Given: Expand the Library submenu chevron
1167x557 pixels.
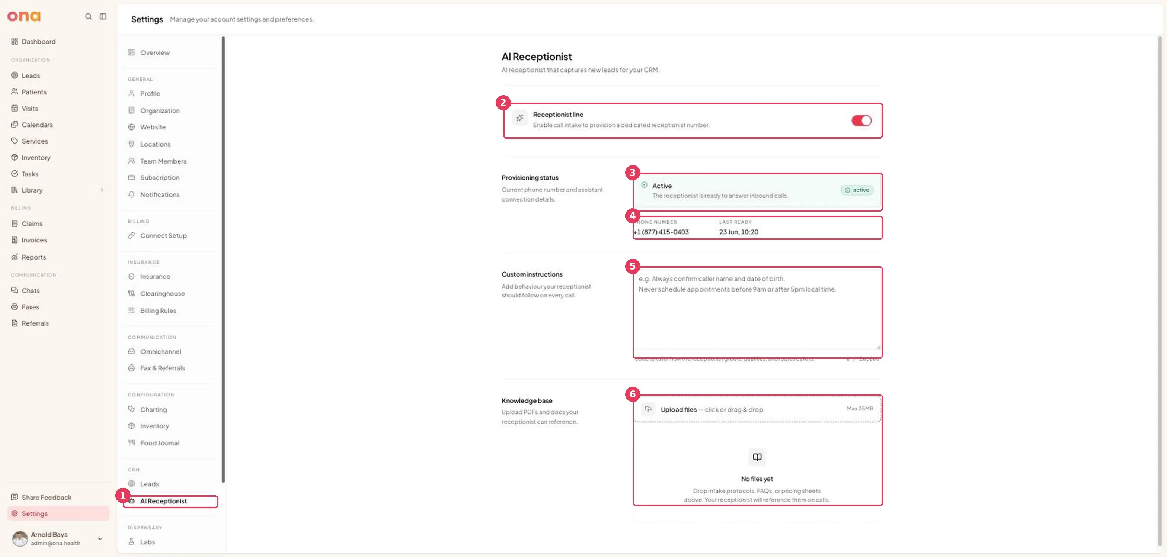Looking at the screenshot, I should (102, 190).
